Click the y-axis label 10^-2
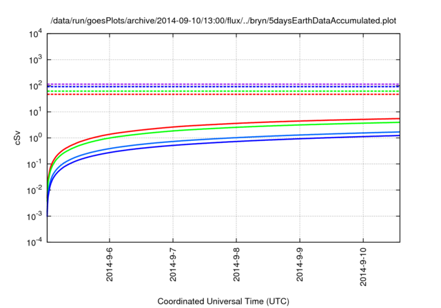This screenshot has width=441, height=308. (x=35, y=190)
